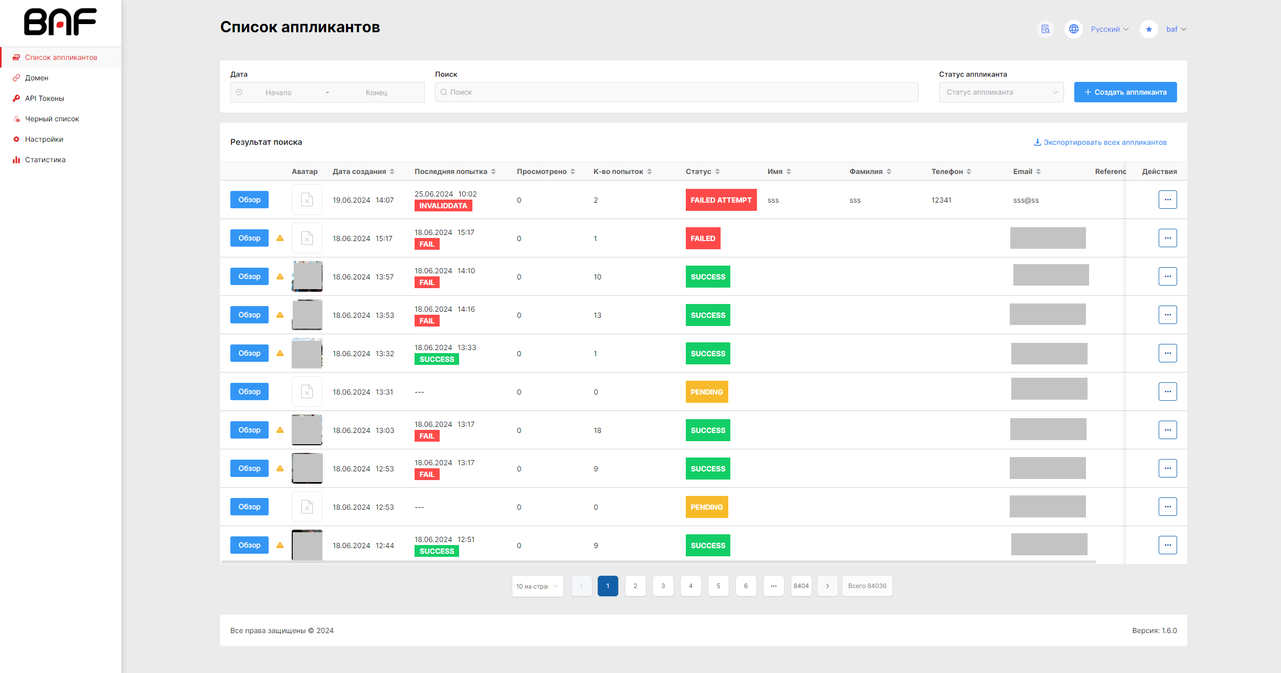This screenshot has width=1281, height=673.
Task: Click the Поиск search input field
Action: 677,92
